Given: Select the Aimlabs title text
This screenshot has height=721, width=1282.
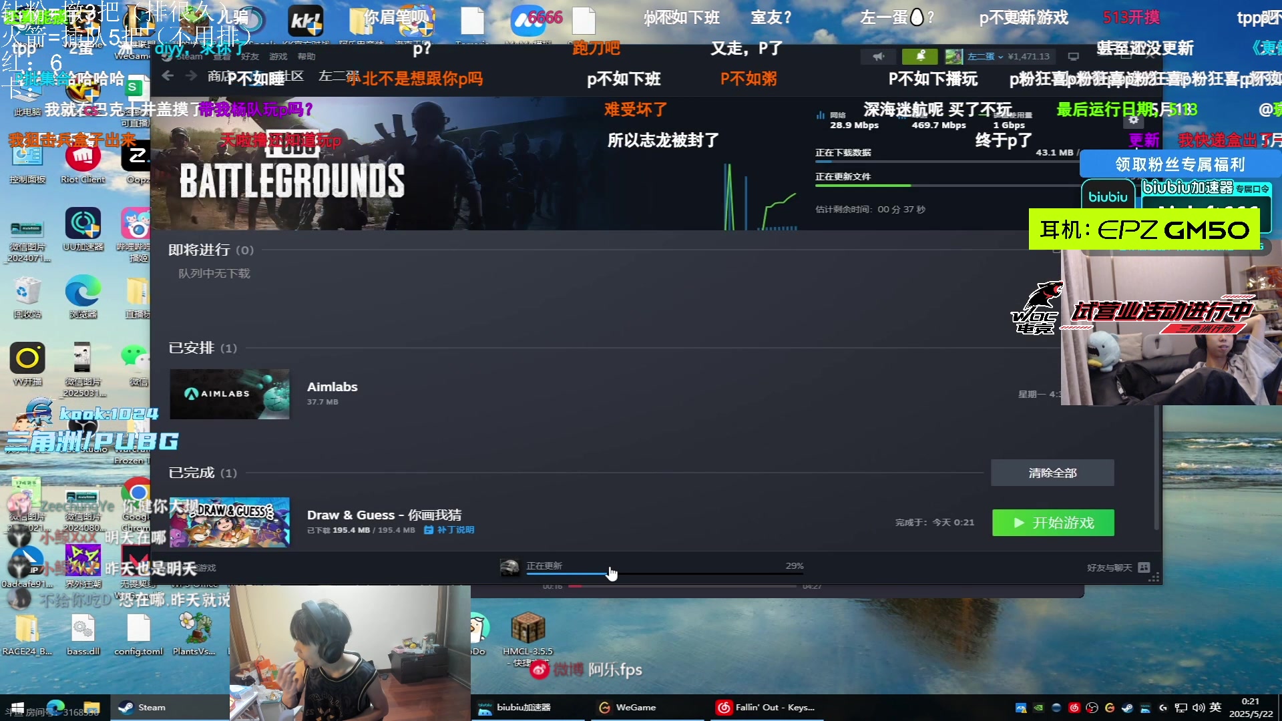Looking at the screenshot, I should (332, 387).
